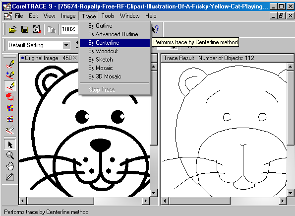This screenshot has width=295, height=216.
Task: Open the Edit menu
Action: 33,16
